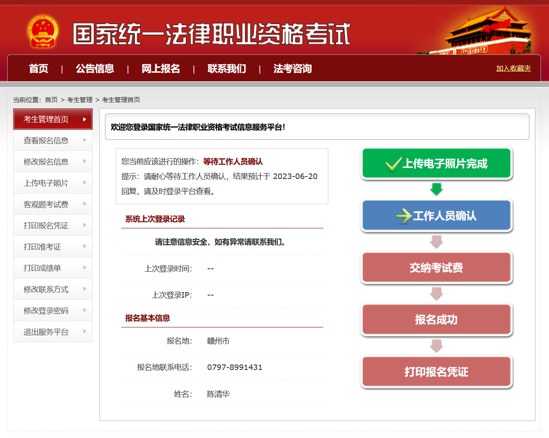Select 修改登录密码 in the sidebar

(46, 310)
